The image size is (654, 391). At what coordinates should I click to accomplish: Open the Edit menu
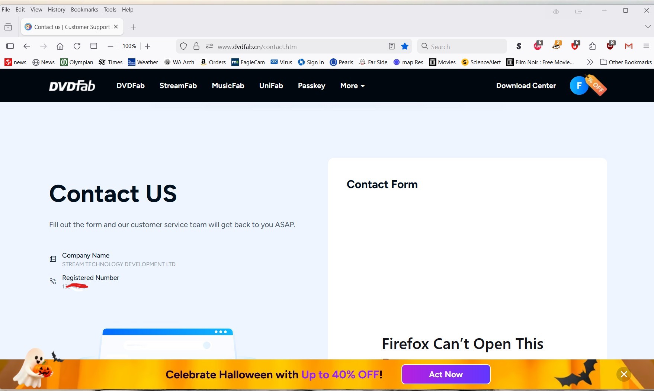pos(20,10)
